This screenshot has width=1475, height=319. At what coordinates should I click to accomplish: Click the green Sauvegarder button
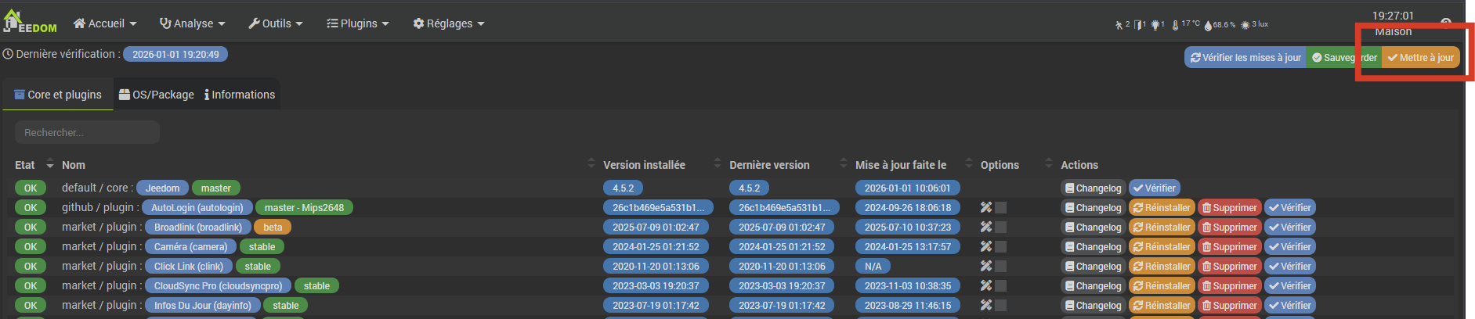pos(1344,58)
